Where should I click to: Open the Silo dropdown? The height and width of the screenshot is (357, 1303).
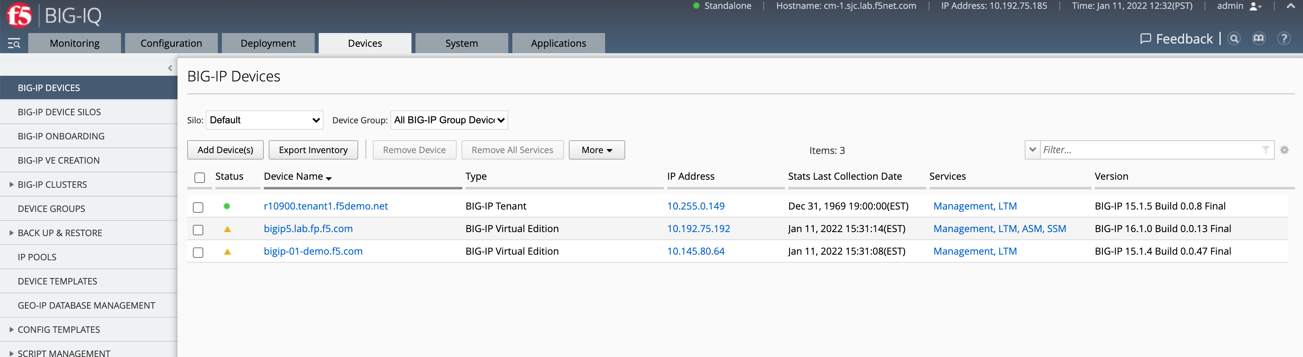[x=265, y=120]
